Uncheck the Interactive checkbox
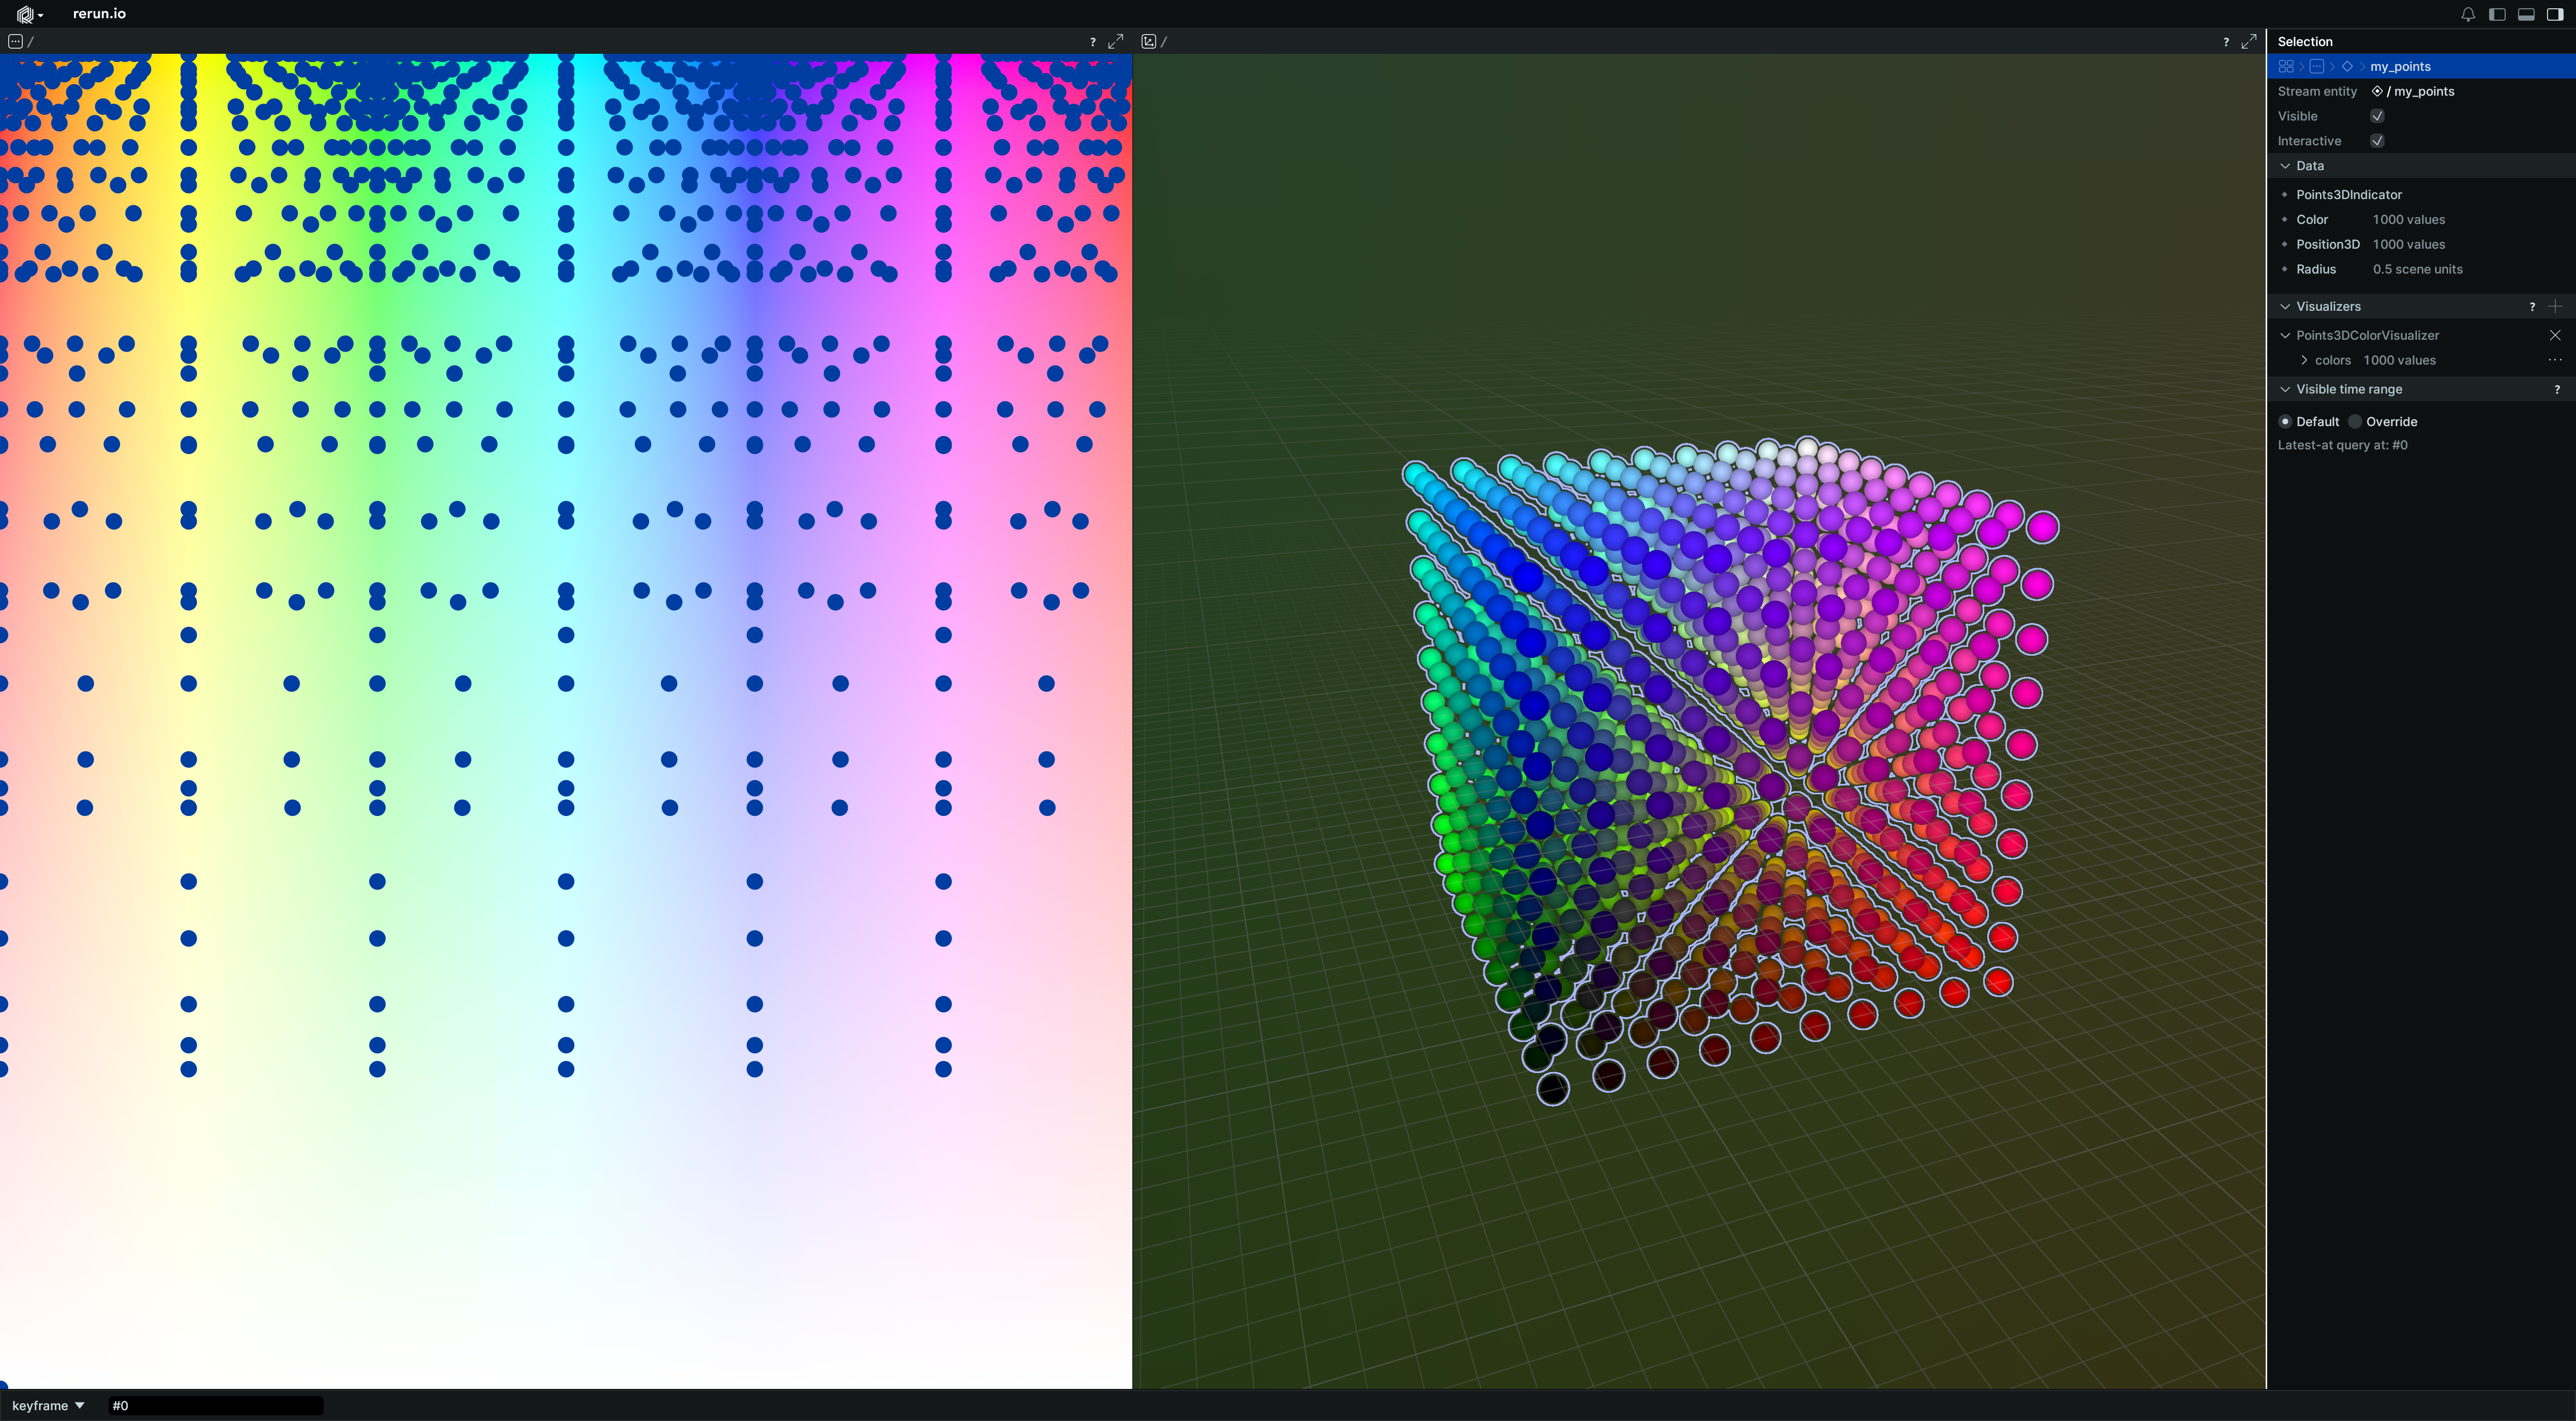2576x1421 pixels. point(2377,141)
